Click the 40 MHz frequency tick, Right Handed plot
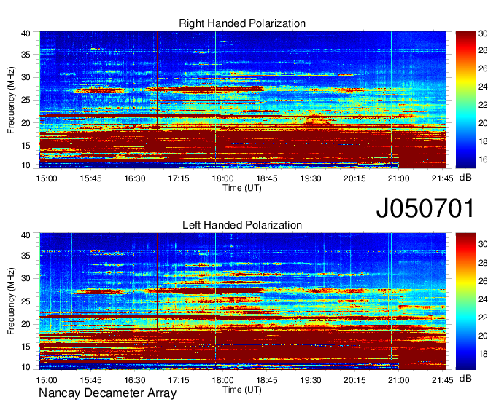The height and width of the screenshot is (402, 496). pyautogui.click(x=26, y=33)
